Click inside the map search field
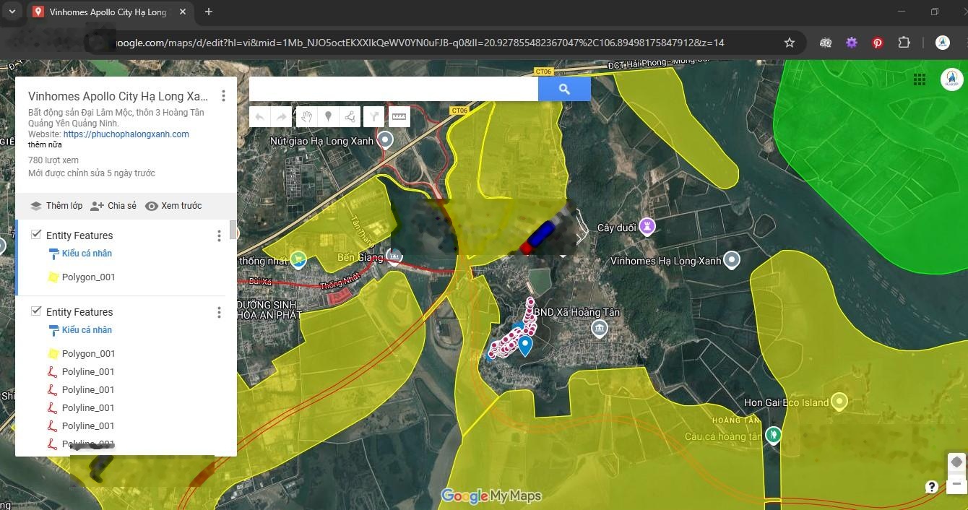The image size is (968, 510). [393, 89]
